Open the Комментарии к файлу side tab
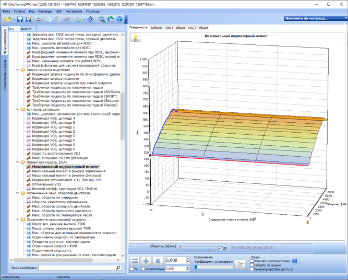Image resolution: width=348 pixels, height=280 pixels. click(x=5, y=75)
